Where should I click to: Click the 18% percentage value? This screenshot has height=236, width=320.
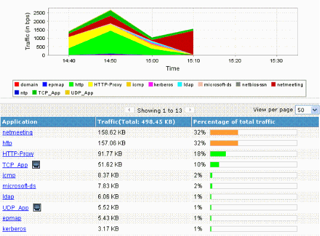pos(200,154)
